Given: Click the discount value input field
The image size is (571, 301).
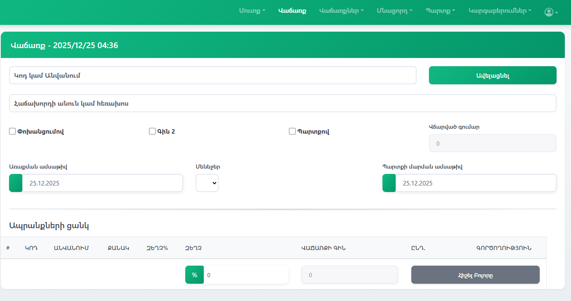Looking at the screenshot, I should (x=246, y=275).
